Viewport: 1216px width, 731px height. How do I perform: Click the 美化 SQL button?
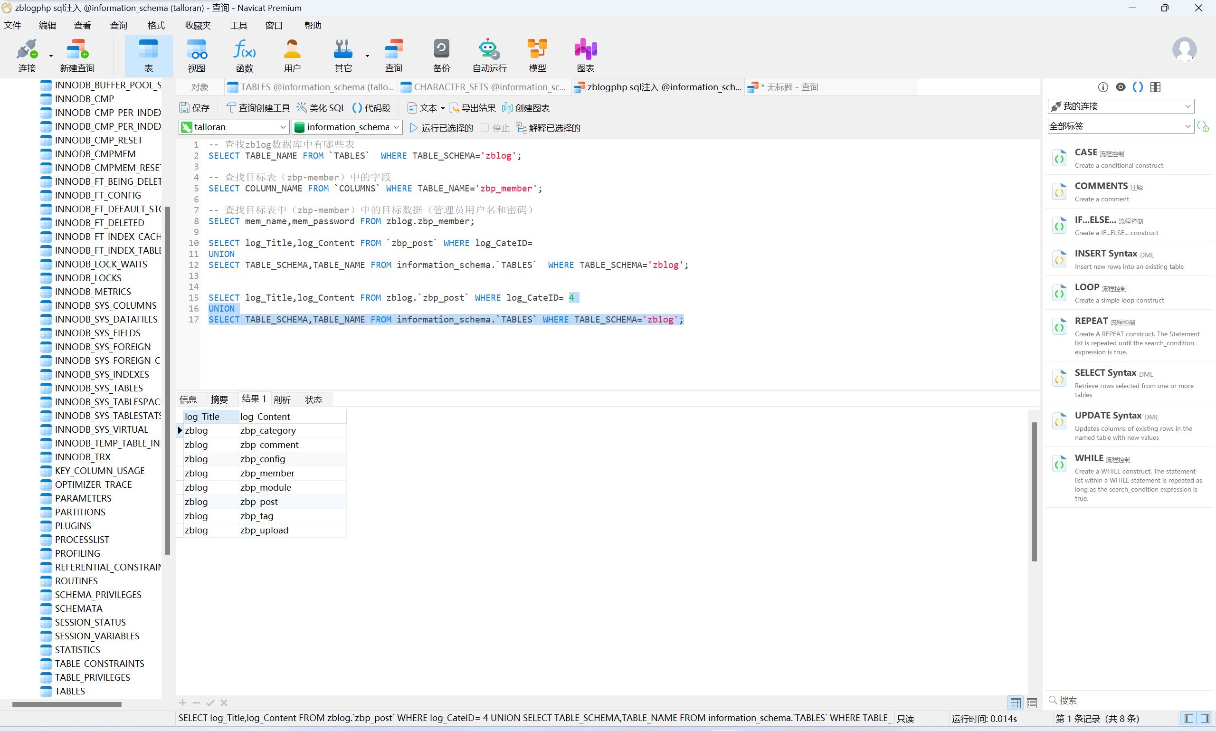tap(321, 108)
